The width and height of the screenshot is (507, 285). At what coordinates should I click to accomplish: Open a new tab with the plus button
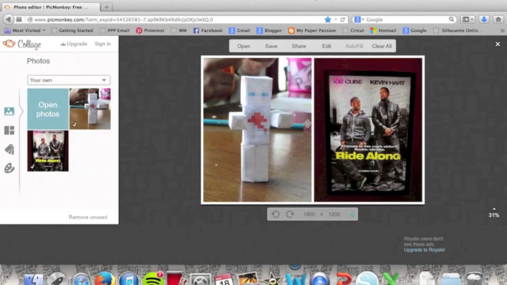[x=107, y=7]
